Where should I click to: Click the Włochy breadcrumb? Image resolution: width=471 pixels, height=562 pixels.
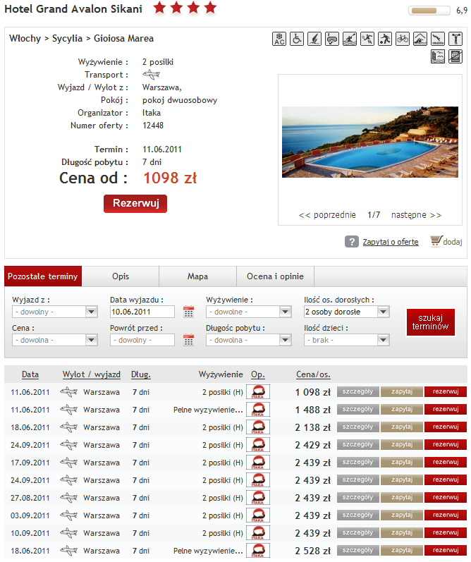pos(25,38)
